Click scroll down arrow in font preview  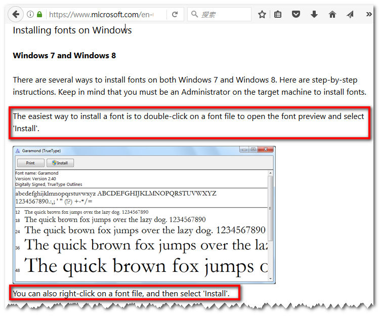271,279
